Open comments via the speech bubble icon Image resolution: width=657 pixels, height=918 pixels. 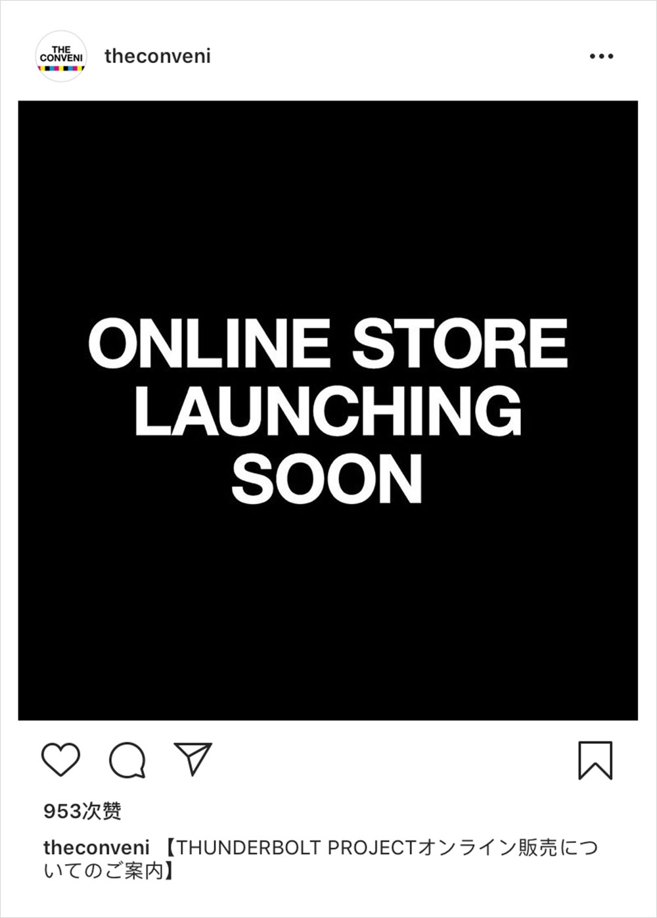pyautogui.click(x=127, y=760)
